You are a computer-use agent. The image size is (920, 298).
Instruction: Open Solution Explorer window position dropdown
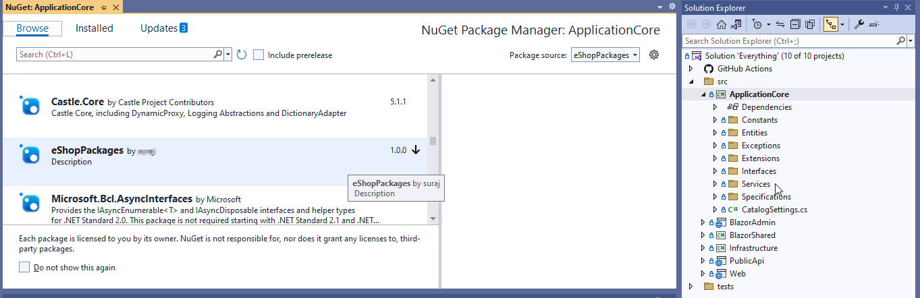[x=885, y=7]
